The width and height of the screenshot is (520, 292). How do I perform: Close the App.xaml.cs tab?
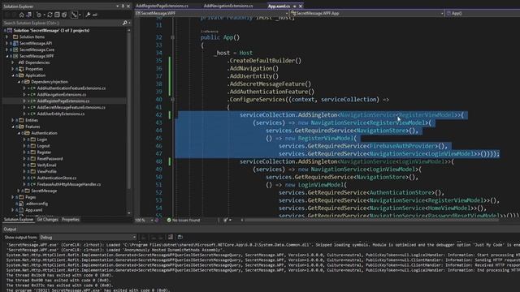[x=301, y=6]
